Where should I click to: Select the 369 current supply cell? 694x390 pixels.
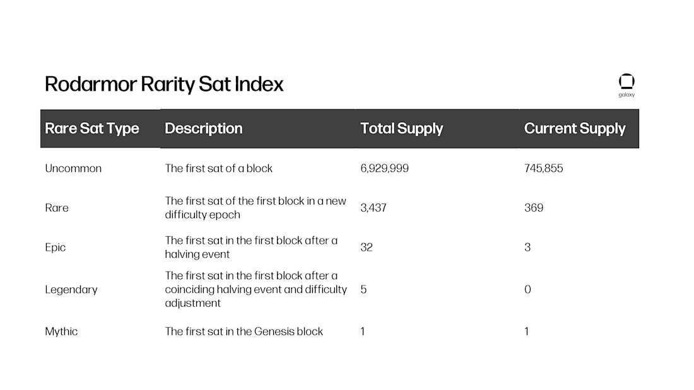(534, 208)
